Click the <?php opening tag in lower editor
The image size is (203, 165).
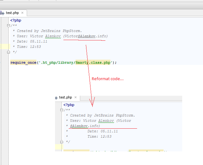coord(69,105)
